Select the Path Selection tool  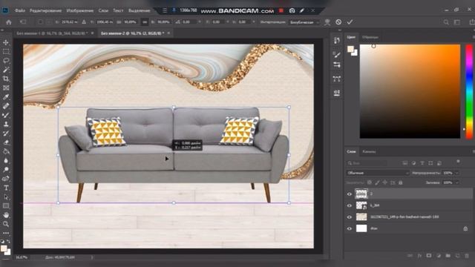pyautogui.click(x=6, y=197)
